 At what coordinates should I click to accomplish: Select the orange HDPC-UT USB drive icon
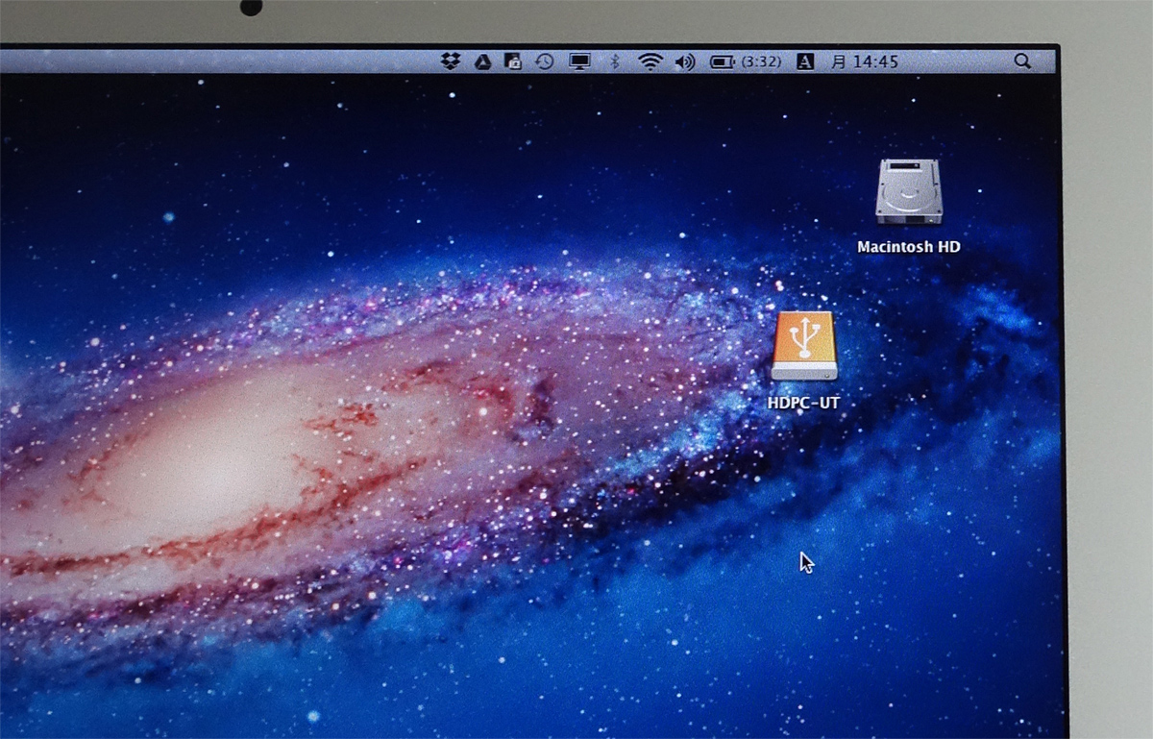[804, 346]
